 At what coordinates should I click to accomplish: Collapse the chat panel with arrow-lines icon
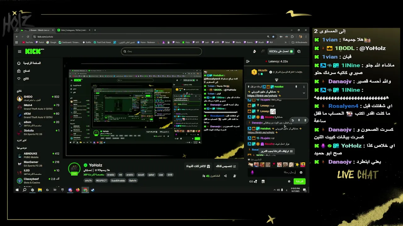click(248, 62)
